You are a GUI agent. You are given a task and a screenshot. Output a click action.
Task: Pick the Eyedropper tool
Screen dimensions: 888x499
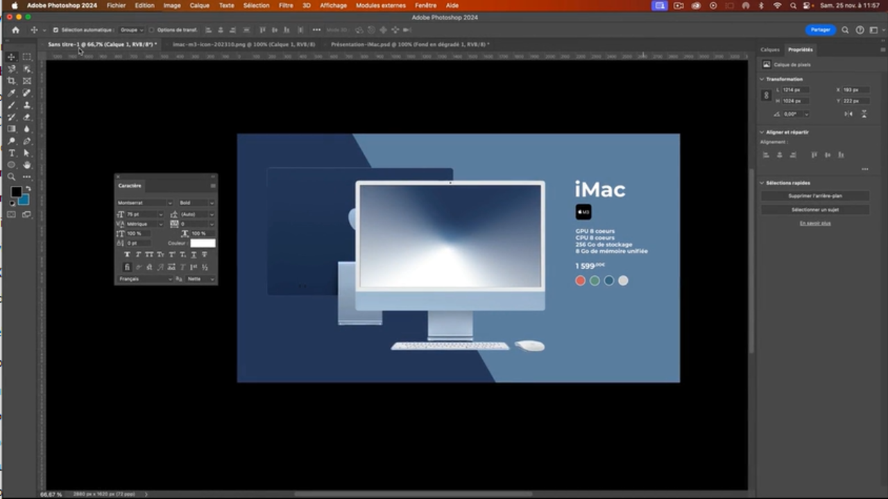(10, 93)
